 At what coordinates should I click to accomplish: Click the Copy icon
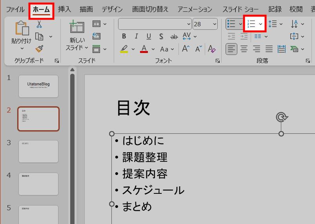(39, 36)
